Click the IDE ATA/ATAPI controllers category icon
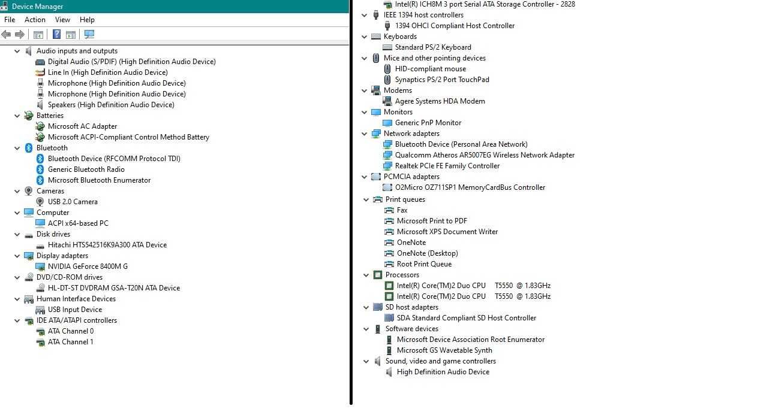 coord(29,320)
